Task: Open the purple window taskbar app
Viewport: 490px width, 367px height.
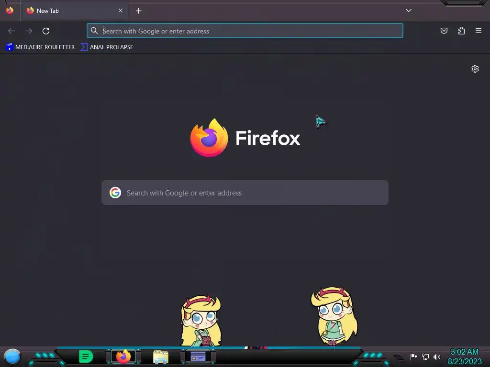Action: [198, 356]
